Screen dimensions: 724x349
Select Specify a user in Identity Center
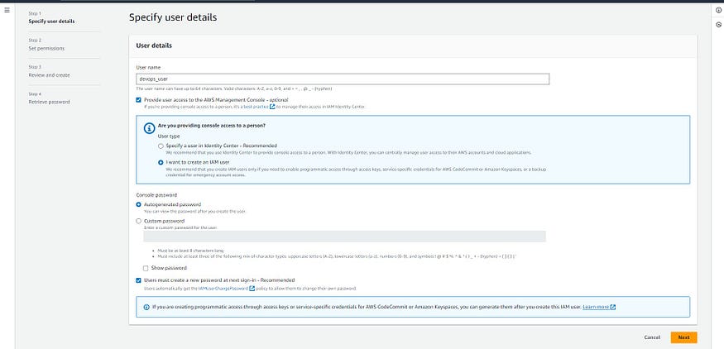(161, 146)
